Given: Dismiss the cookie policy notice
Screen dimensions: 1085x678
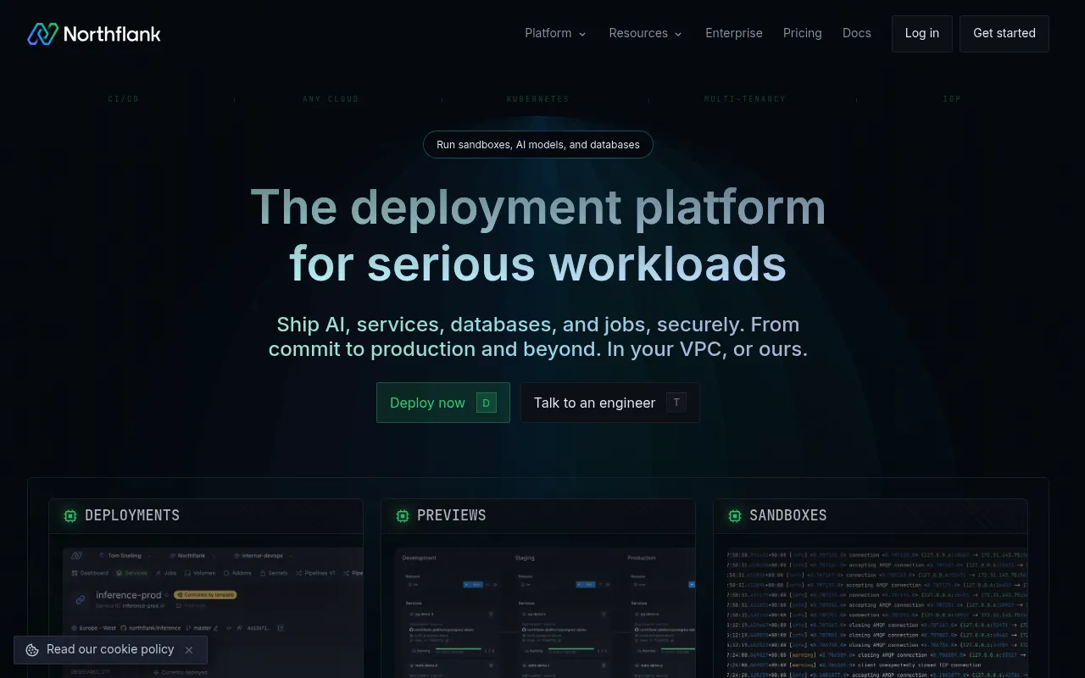Looking at the screenshot, I should coord(189,650).
